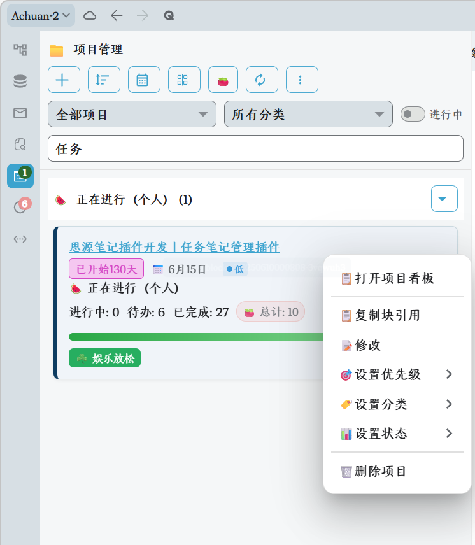Collapse the 正在进行 (个人) group
The width and height of the screenshot is (475, 545).
(444, 199)
